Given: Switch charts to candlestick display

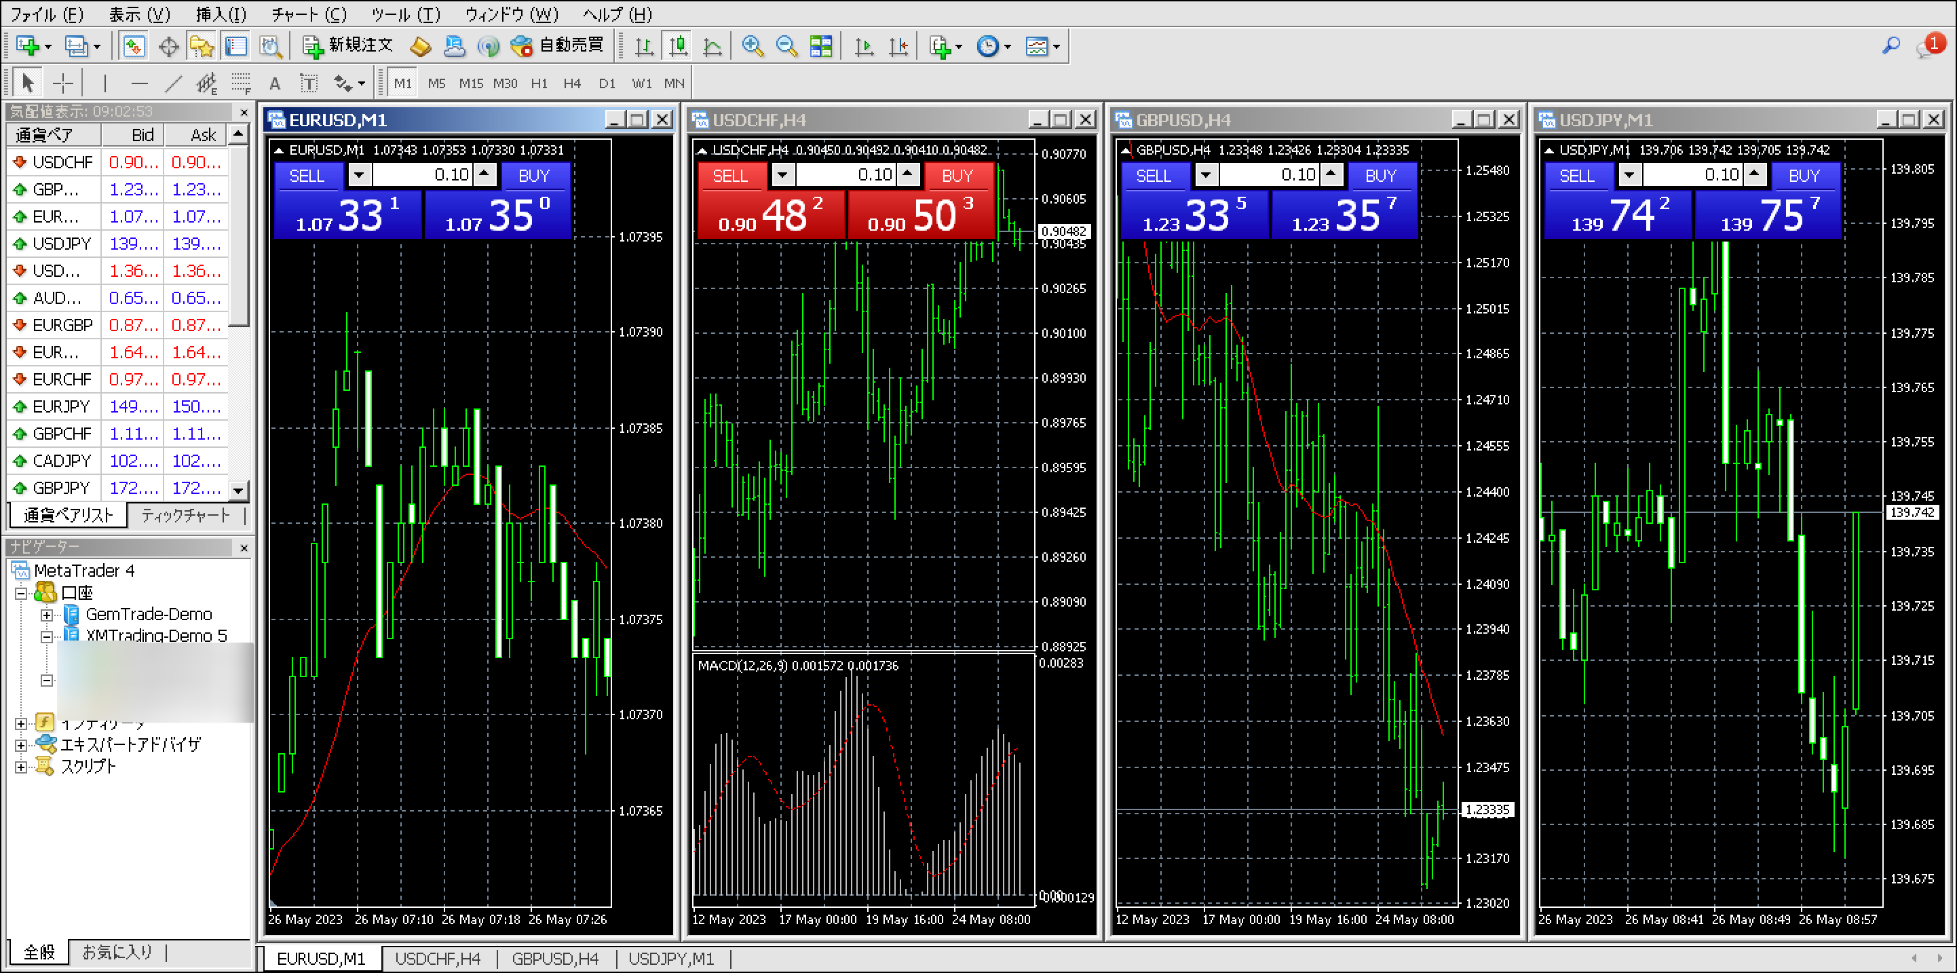Looking at the screenshot, I should click(678, 46).
